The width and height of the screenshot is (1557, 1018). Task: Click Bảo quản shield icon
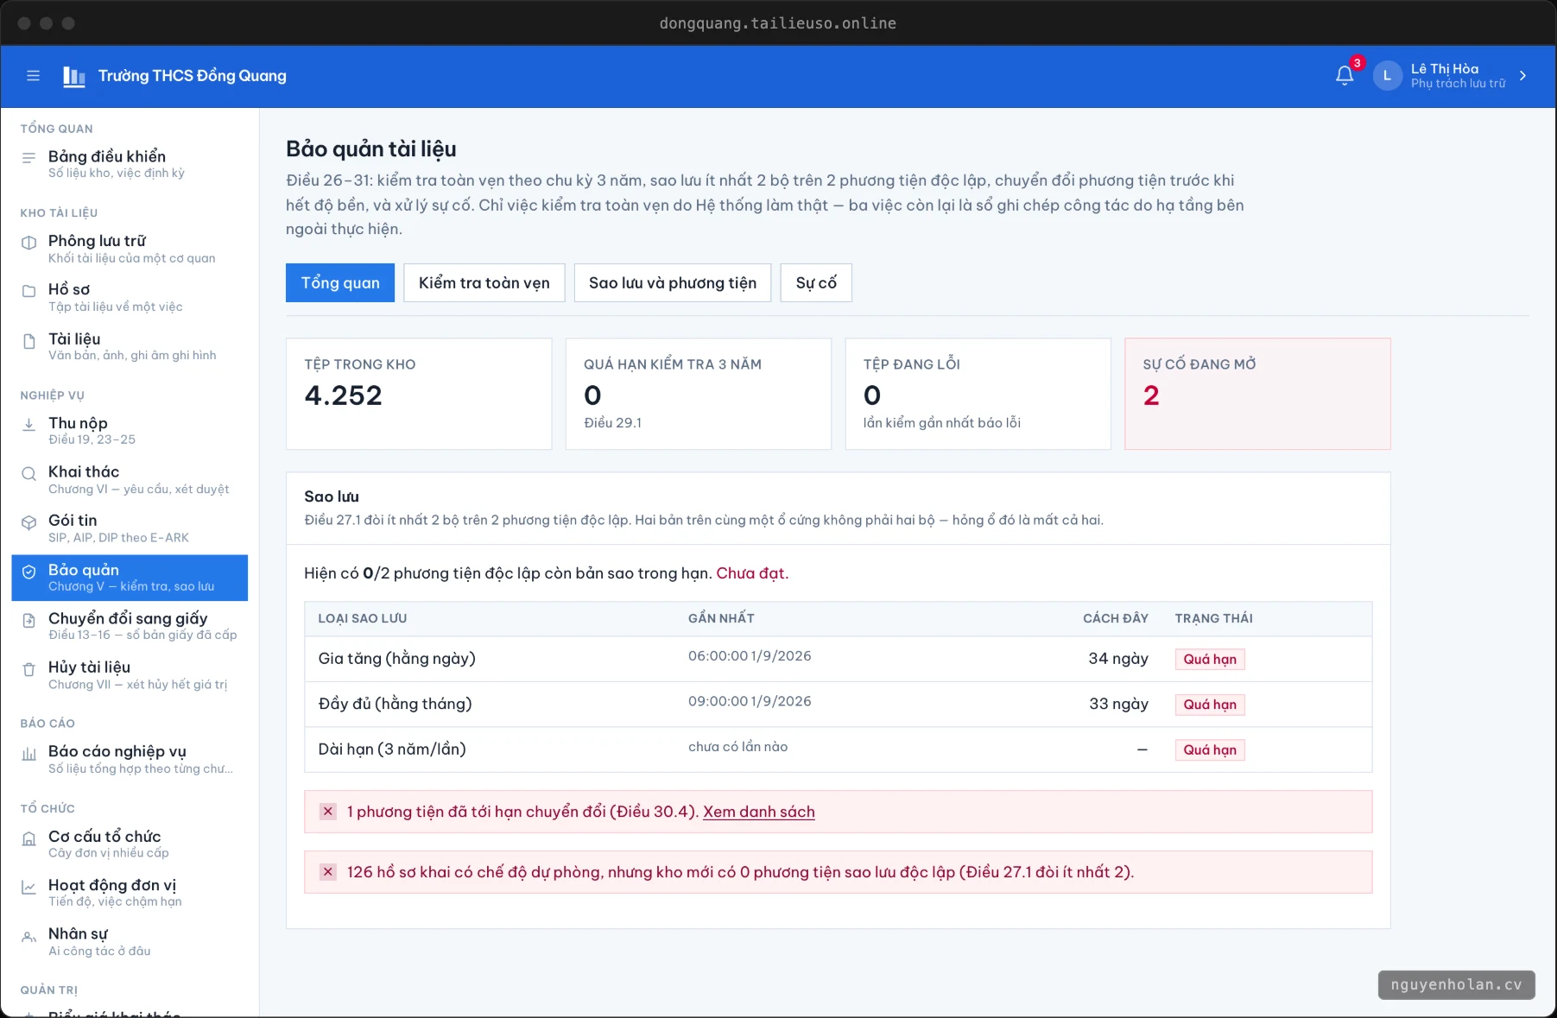click(x=28, y=572)
